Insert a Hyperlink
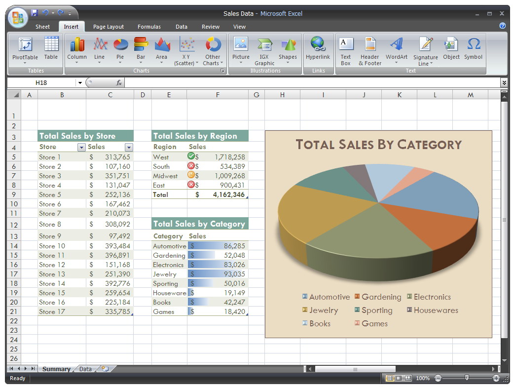 coord(318,49)
